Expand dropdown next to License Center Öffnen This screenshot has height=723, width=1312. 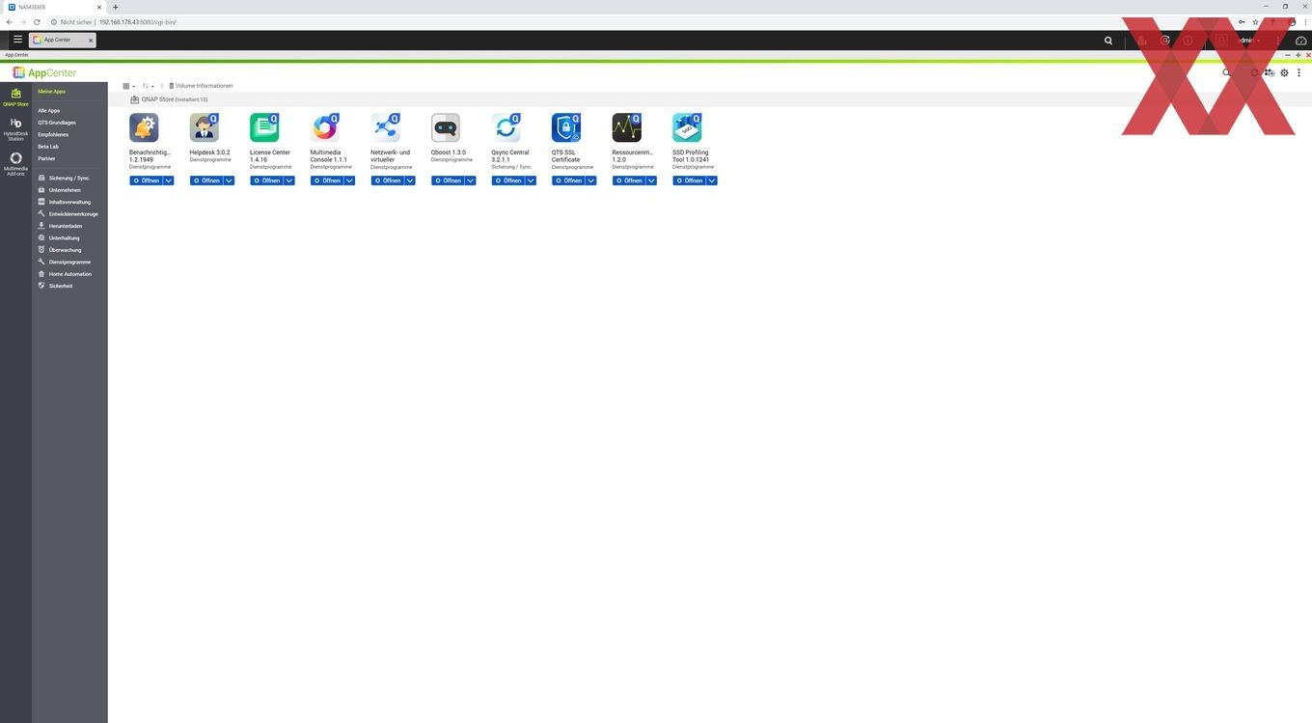pyautogui.click(x=288, y=181)
